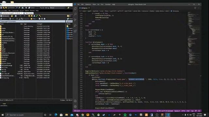
Task: Click refresh icon in WinSCP local panel
Action: click(x=37, y=16)
